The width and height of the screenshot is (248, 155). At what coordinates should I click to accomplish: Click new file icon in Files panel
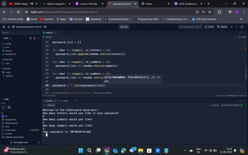click(x=30, y=38)
